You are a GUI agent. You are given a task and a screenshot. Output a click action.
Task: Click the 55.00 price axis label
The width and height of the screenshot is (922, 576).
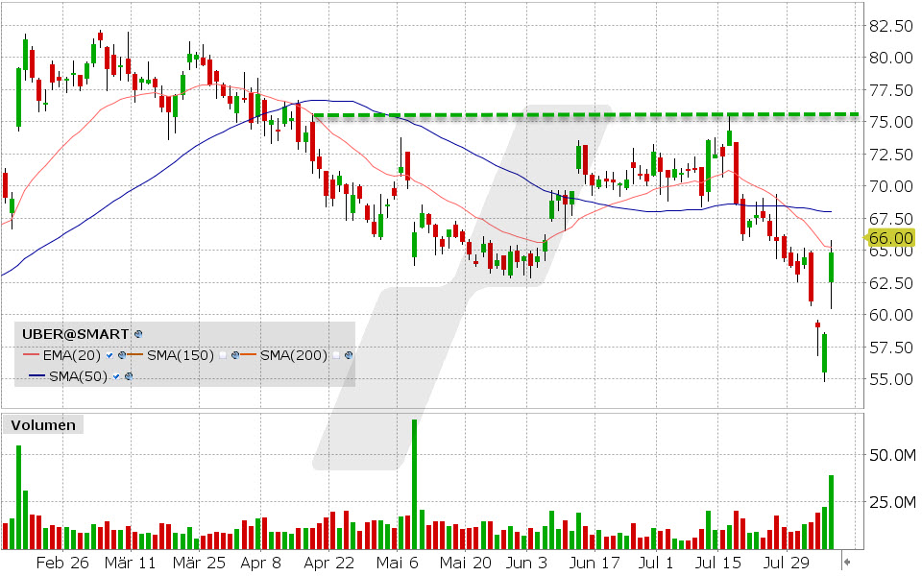click(x=891, y=379)
